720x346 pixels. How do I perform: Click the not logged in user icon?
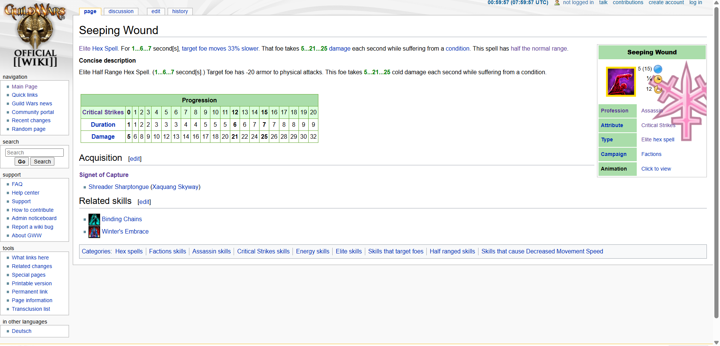tap(557, 3)
